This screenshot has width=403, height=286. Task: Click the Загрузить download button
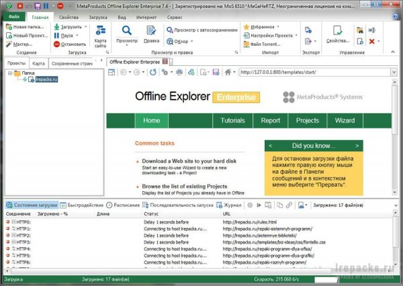(x=68, y=27)
